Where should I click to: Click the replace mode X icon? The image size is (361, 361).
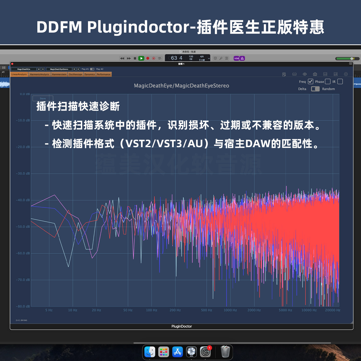tap(215, 58)
